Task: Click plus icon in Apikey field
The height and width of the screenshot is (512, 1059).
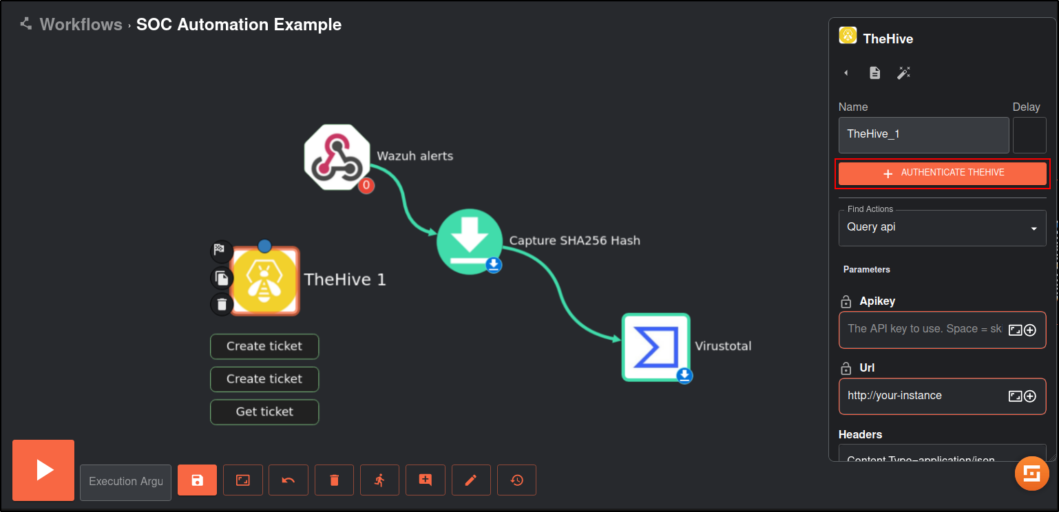Action: (1030, 330)
